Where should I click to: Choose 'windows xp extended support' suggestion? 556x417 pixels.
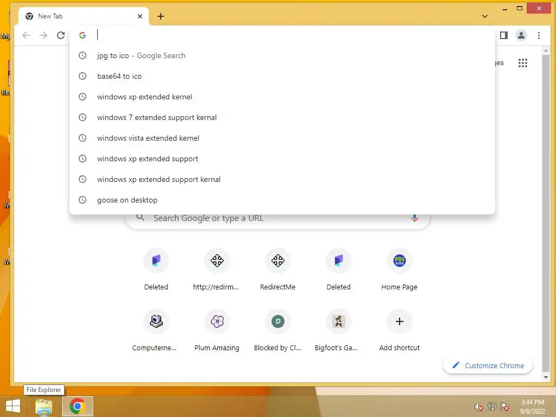point(282,159)
